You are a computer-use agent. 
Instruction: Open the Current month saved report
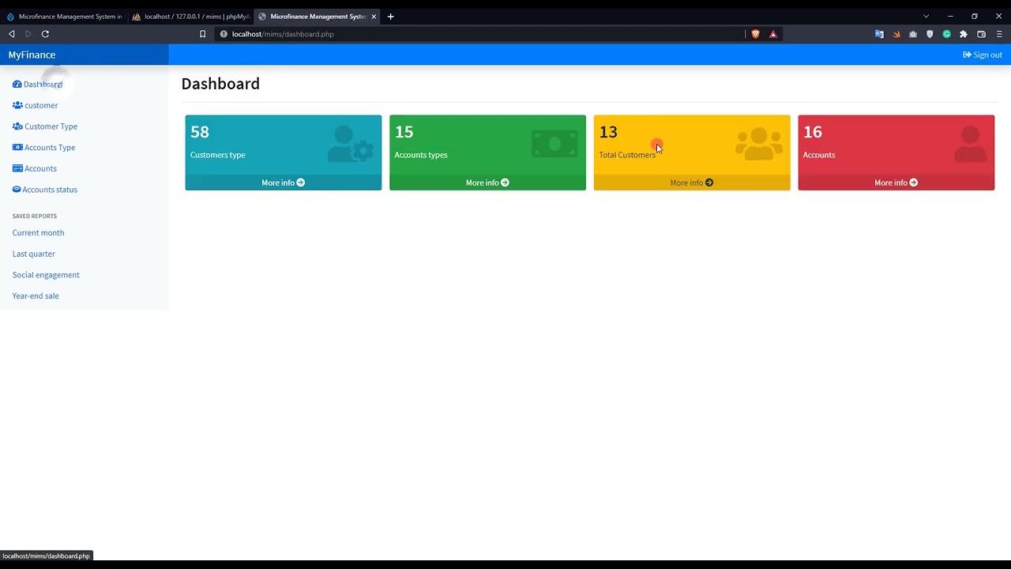(38, 233)
